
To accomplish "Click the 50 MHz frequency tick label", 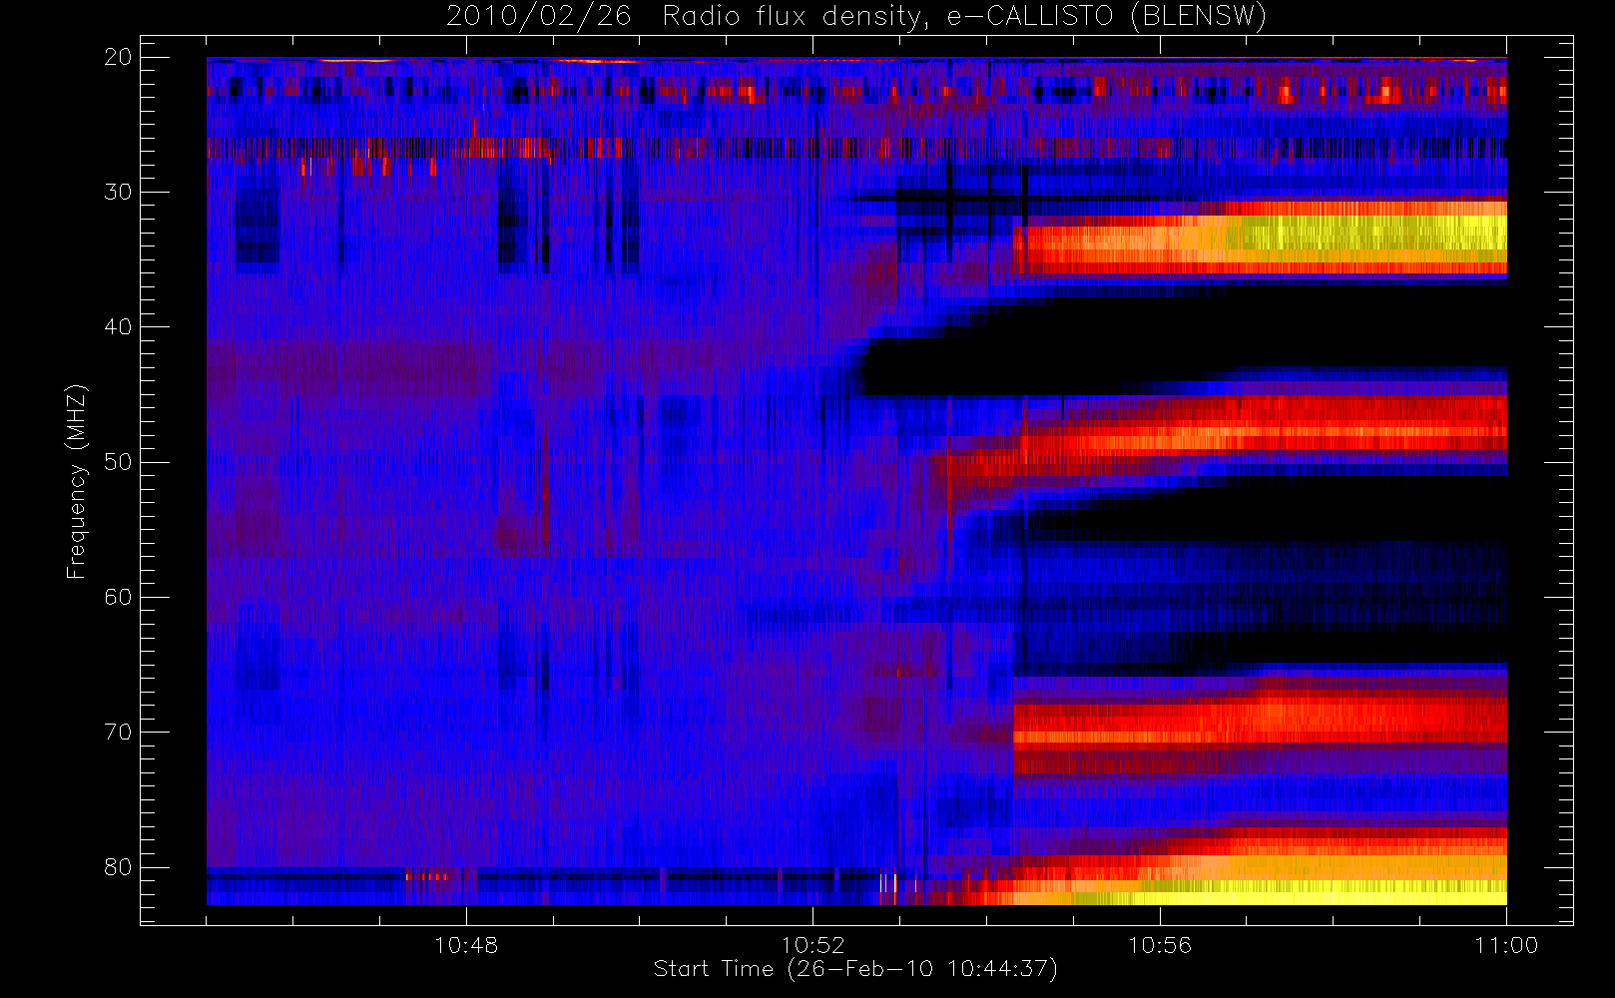I will tap(118, 462).
